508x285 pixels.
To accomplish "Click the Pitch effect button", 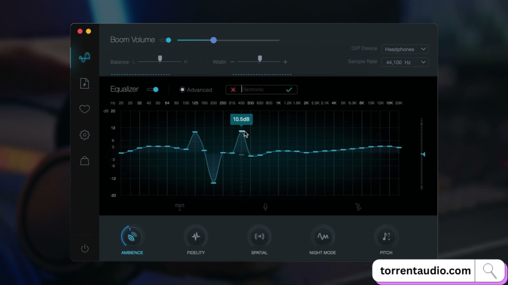I will 386,237.
